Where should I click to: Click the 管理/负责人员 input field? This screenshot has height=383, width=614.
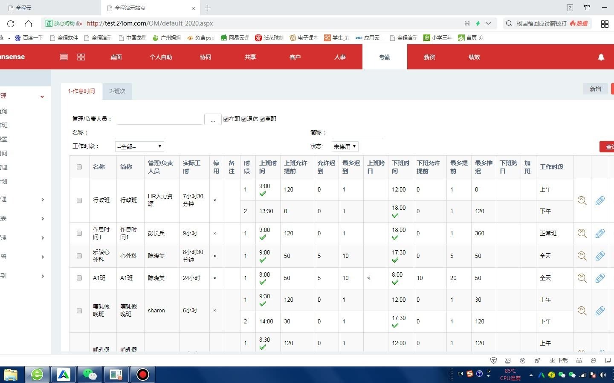click(160, 119)
